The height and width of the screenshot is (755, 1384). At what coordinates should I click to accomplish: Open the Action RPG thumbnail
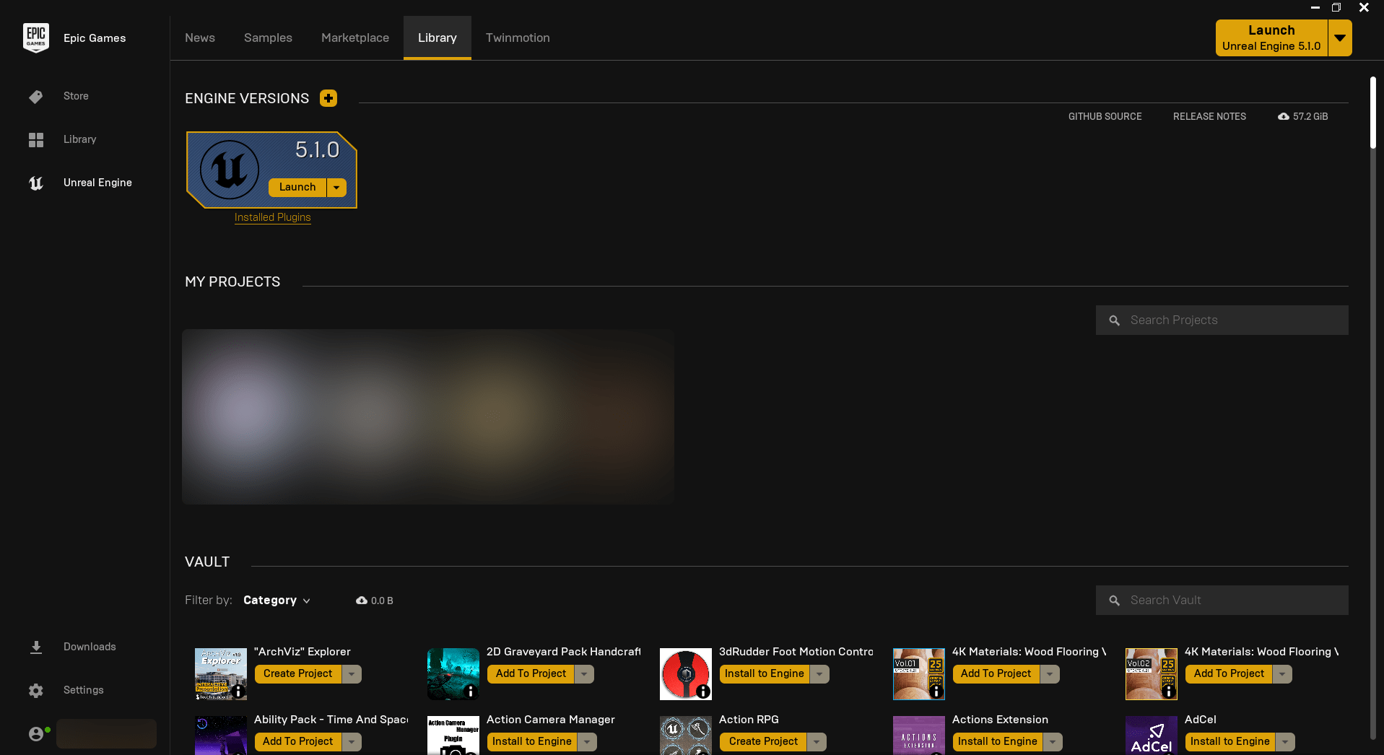[686, 736]
